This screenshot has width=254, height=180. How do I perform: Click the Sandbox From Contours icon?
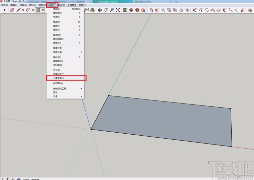151,10
